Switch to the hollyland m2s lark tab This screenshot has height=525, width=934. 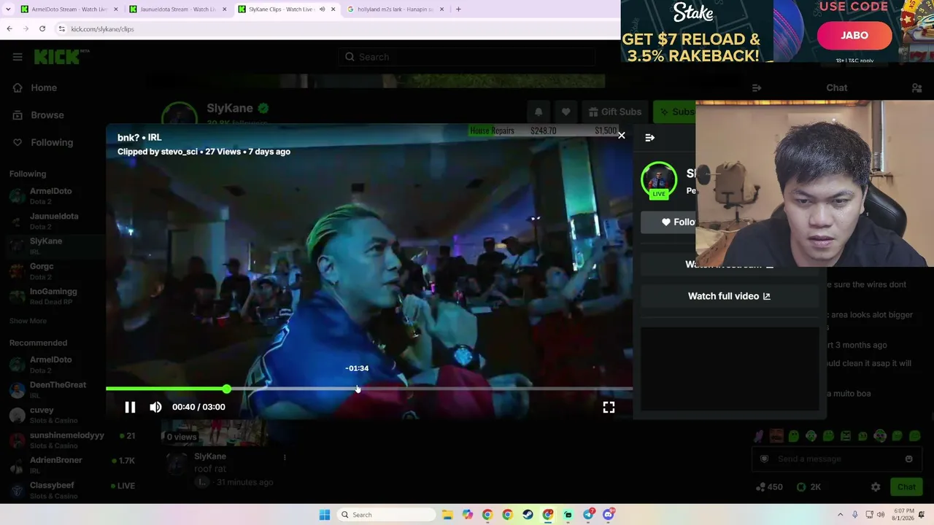[x=395, y=9]
